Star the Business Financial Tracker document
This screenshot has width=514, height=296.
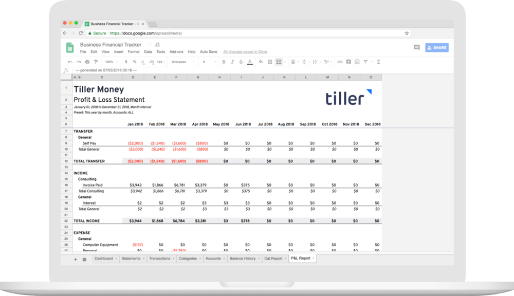(x=150, y=45)
